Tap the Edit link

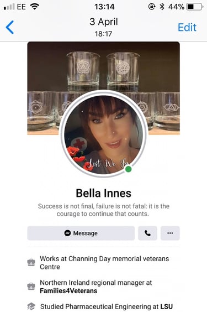[x=187, y=27]
